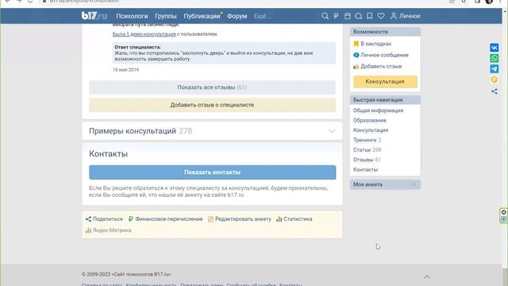This screenshot has width=508, height=286.
Task: Open the Группы menu item
Action: 166,16
